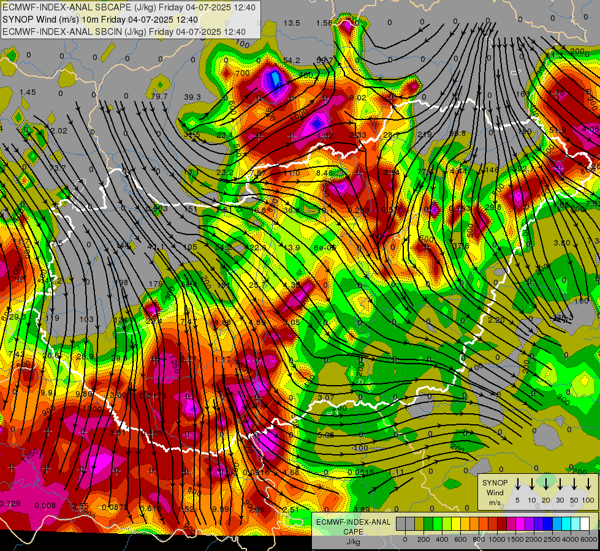Click the 2500 tick on CAPE scale
The height and width of the screenshot is (551, 600).
coord(552,539)
